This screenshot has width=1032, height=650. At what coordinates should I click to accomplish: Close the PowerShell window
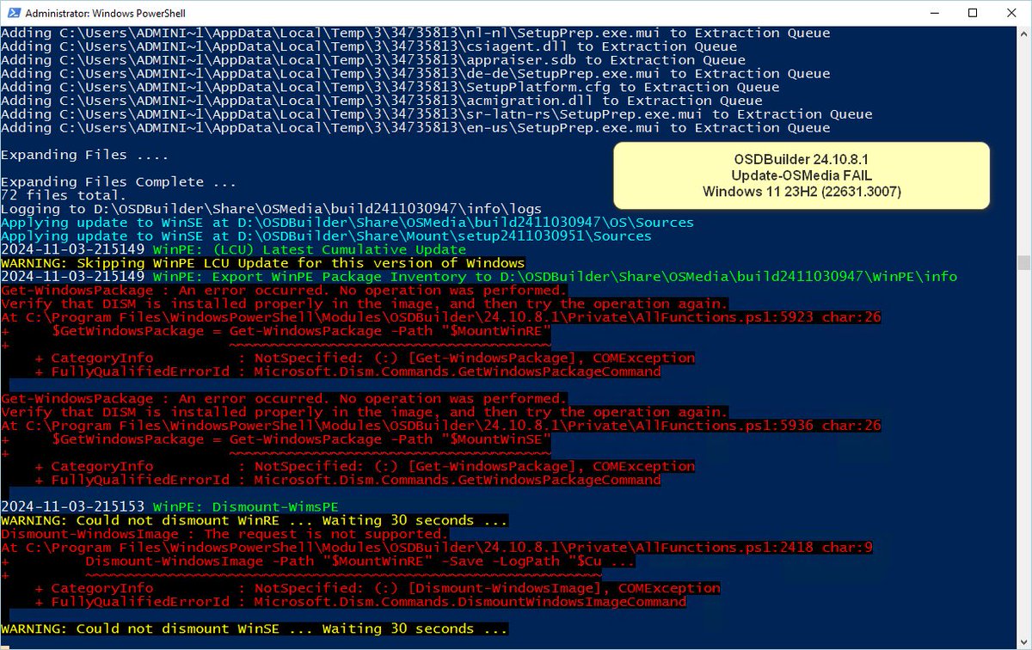click(1011, 13)
